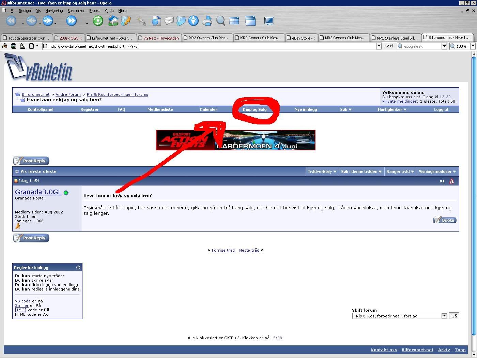Image resolution: width=477 pixels, height=358 pixels.
Task: Open the Private meldinger link
Action: point(400,101)
